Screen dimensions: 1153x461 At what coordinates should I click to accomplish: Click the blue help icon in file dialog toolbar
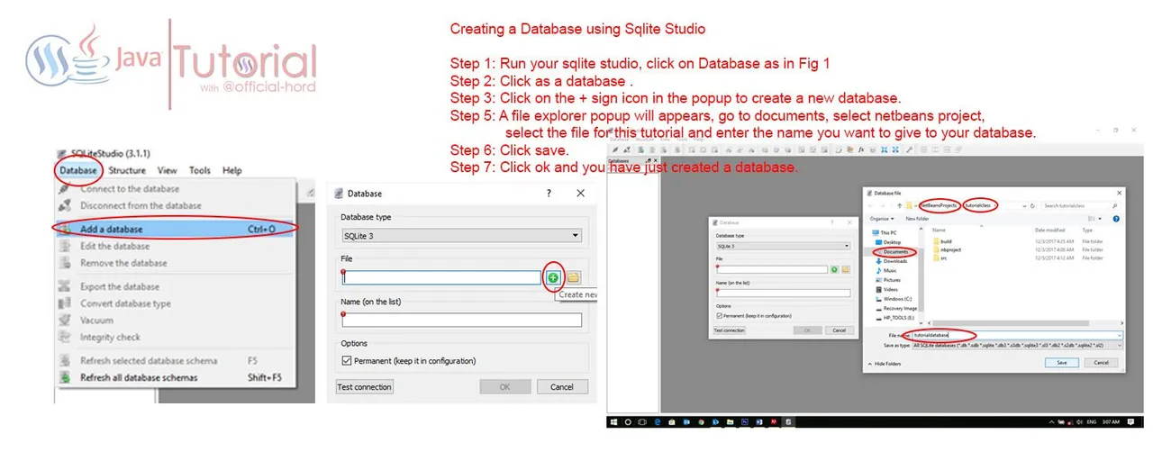click(x=1116, y=219)
